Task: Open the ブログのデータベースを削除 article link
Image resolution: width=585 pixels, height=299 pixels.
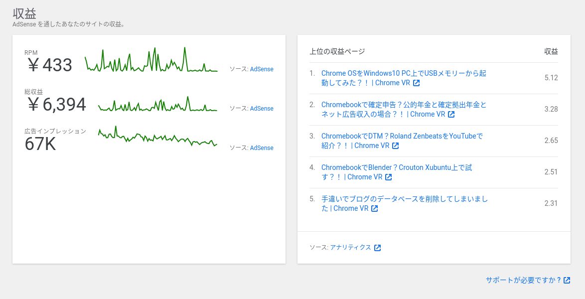Action: point(405,203)
